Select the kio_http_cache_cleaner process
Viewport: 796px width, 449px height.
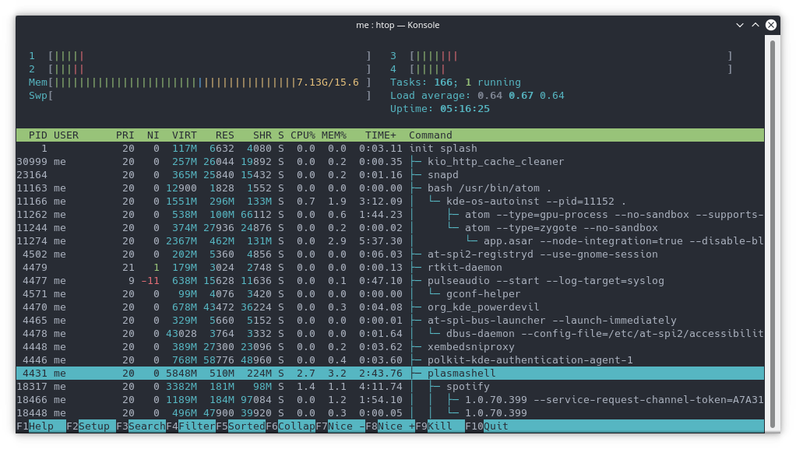390,161
